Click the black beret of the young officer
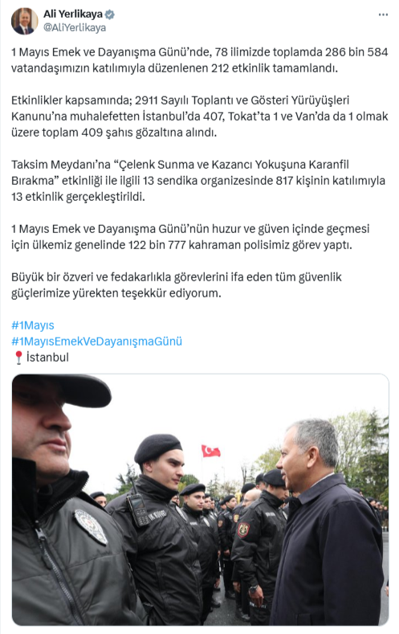 coord(157,448)
